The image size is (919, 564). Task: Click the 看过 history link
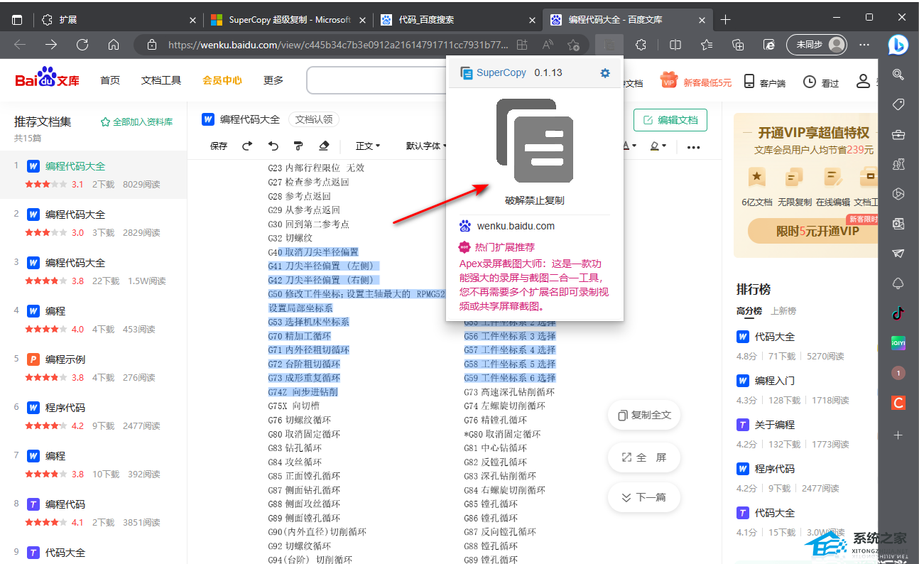[x=821, y=82]
